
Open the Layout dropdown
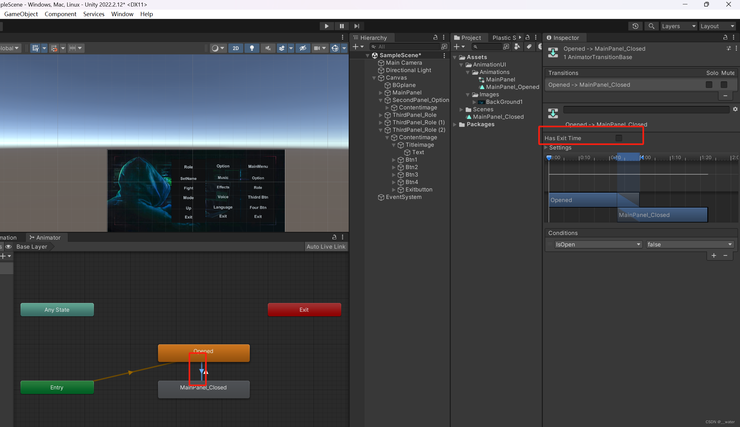pos(718,26)
